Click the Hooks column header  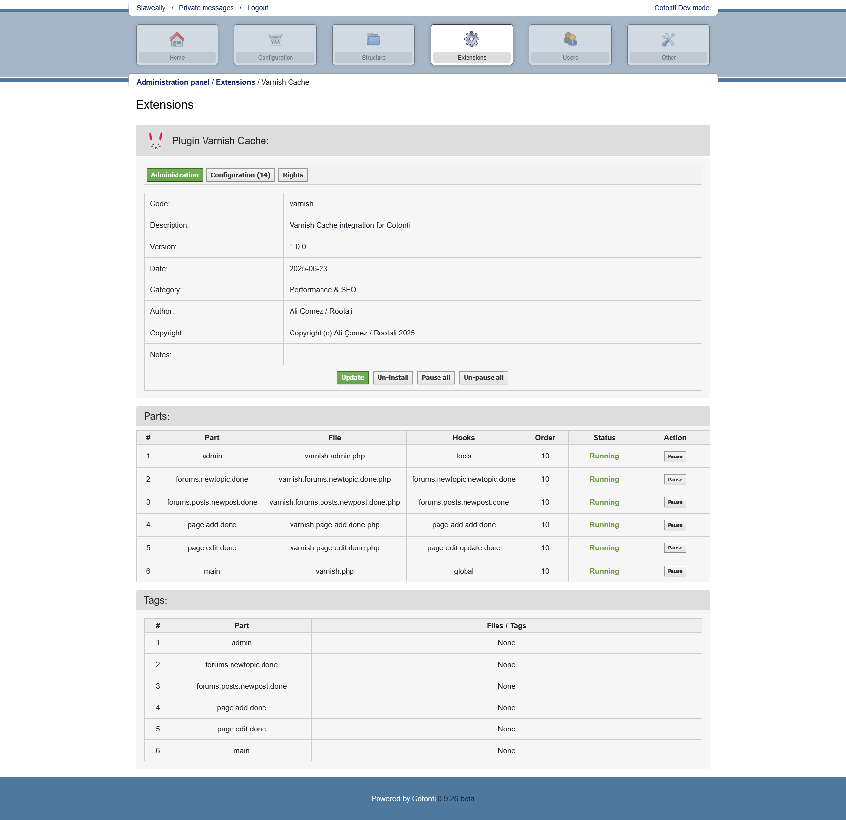(x=464, y=438)
